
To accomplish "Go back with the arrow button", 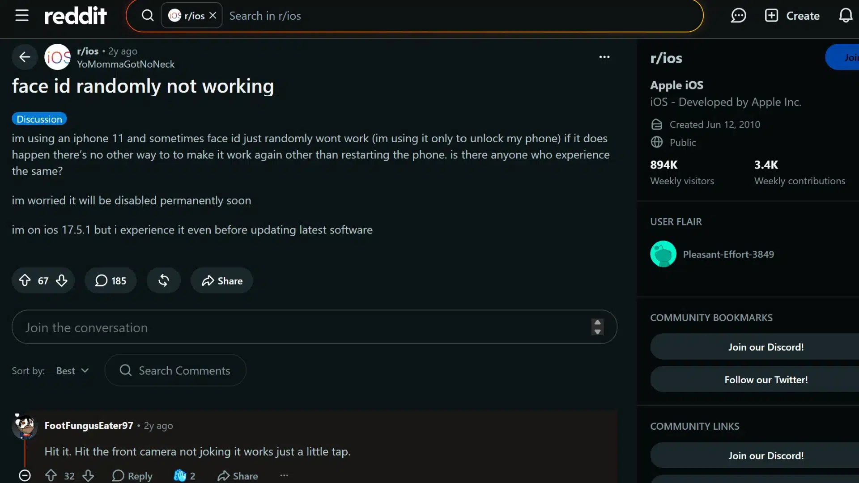I will tap(25, 57).
